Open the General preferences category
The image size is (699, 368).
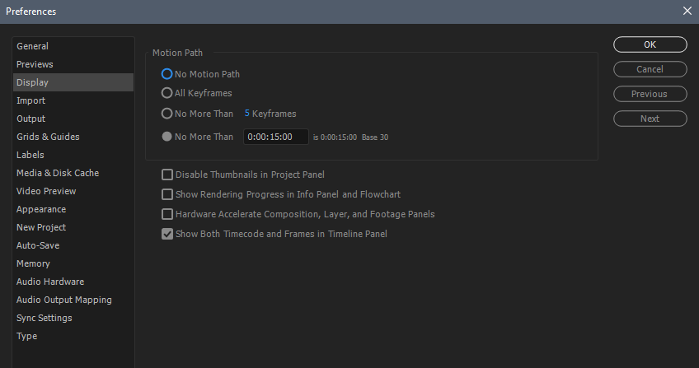coord(32,46)
